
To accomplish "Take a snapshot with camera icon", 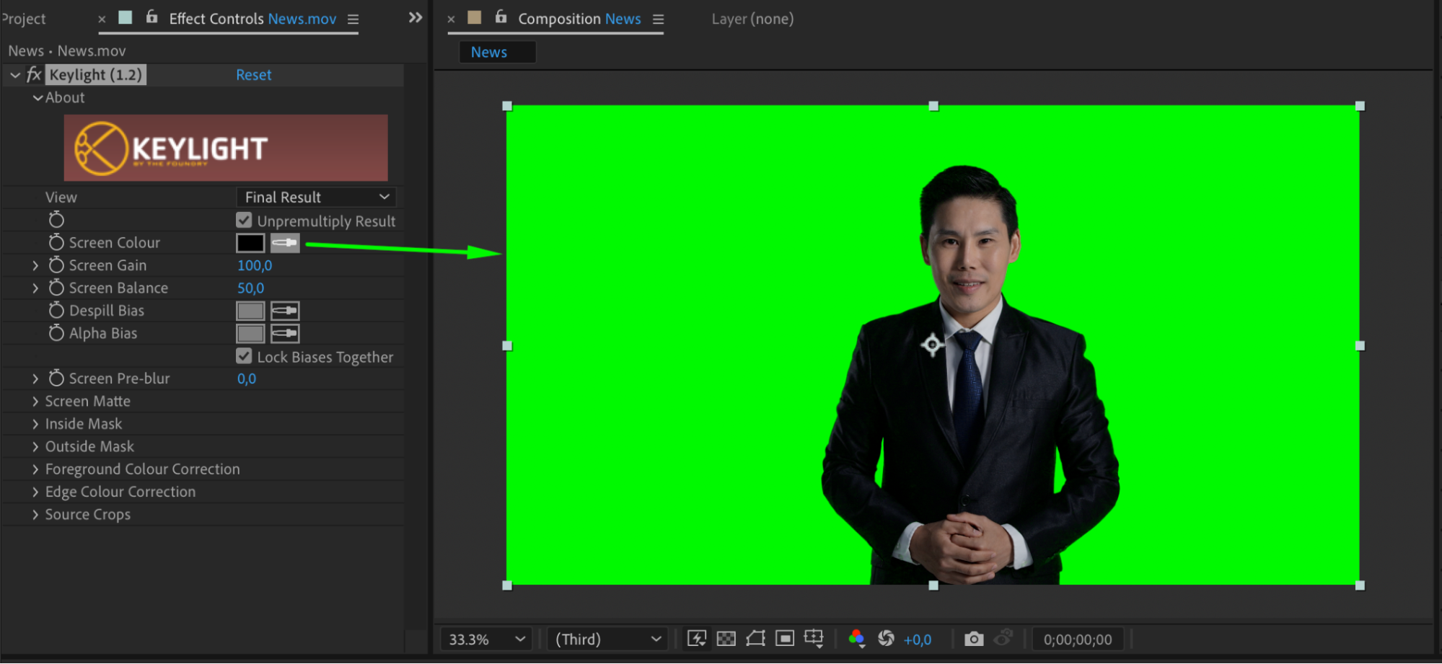I will coord(973,639).
